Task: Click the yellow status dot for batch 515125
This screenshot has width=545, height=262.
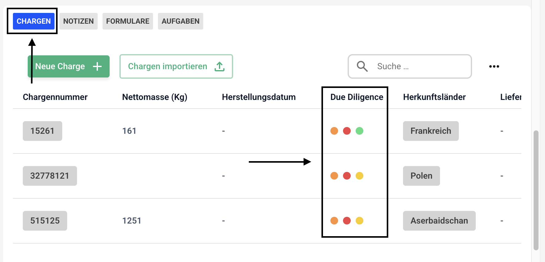Action: point(359,221)
